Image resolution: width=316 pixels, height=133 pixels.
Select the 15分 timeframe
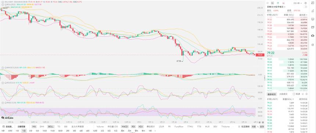pos(53,131)
